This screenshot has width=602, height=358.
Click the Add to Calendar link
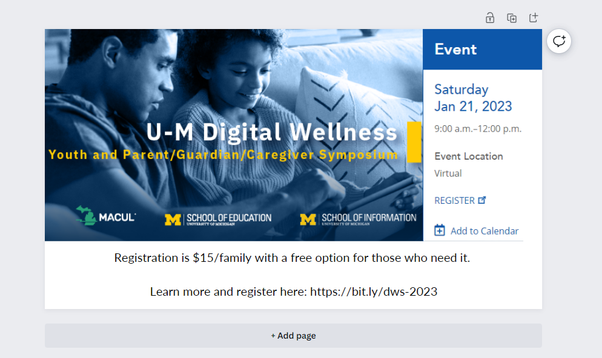[485, 231]
